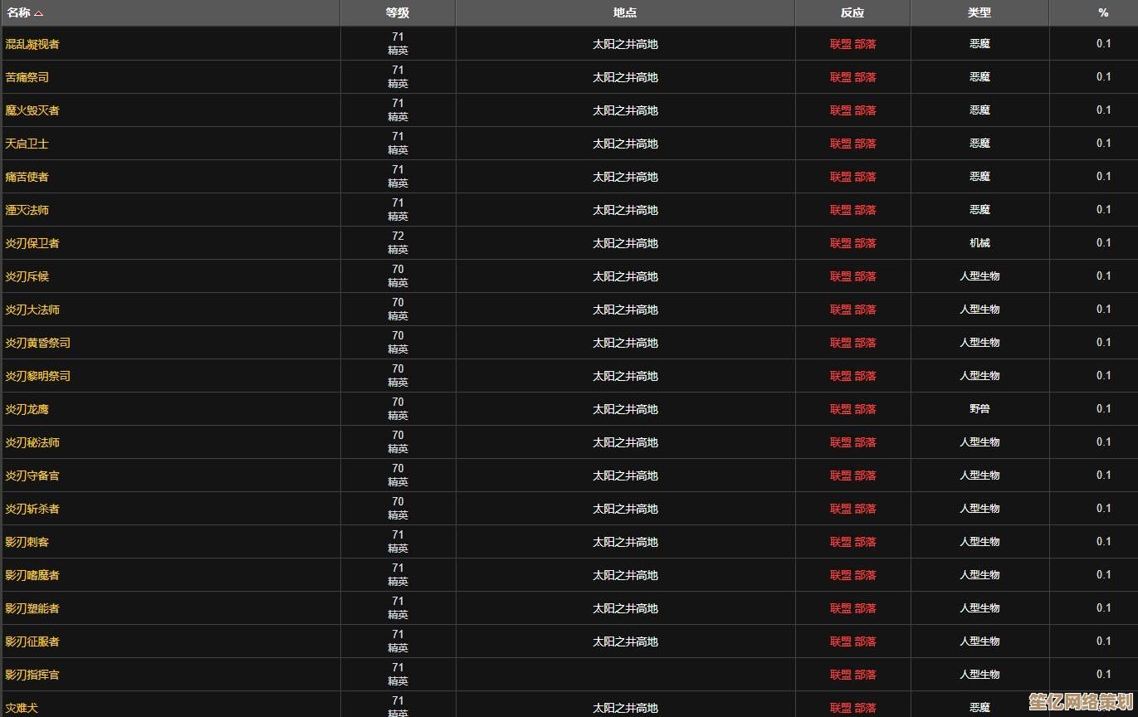Viewport: 1138px width, 717px height.
Task: Click the 湮灭法师 name link
Action: click(27, 210)
